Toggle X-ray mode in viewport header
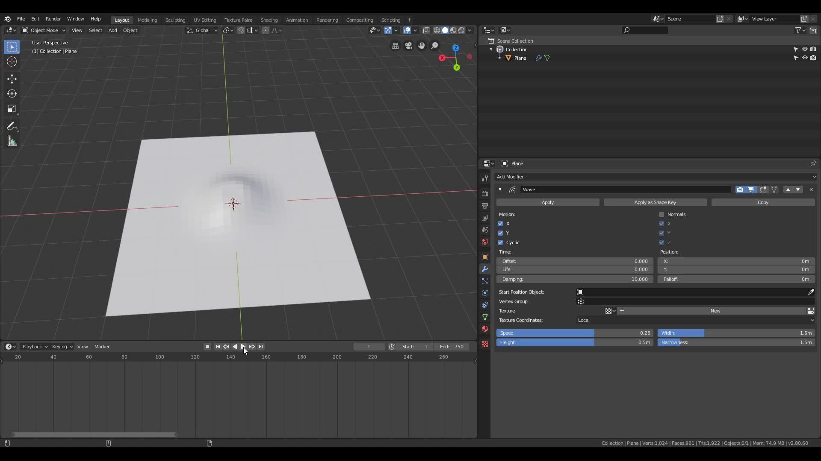 (x=426, y=30)
